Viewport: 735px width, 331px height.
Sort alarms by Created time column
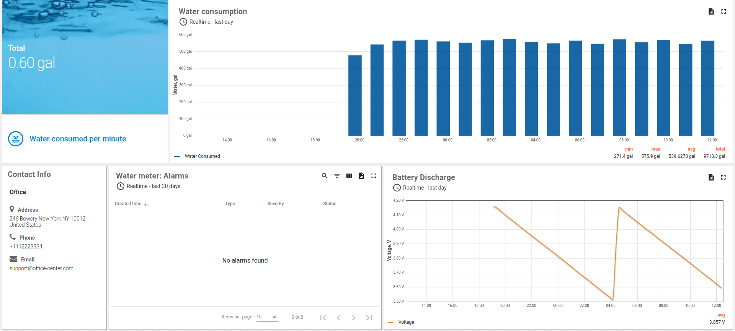(x=128, y=204)
